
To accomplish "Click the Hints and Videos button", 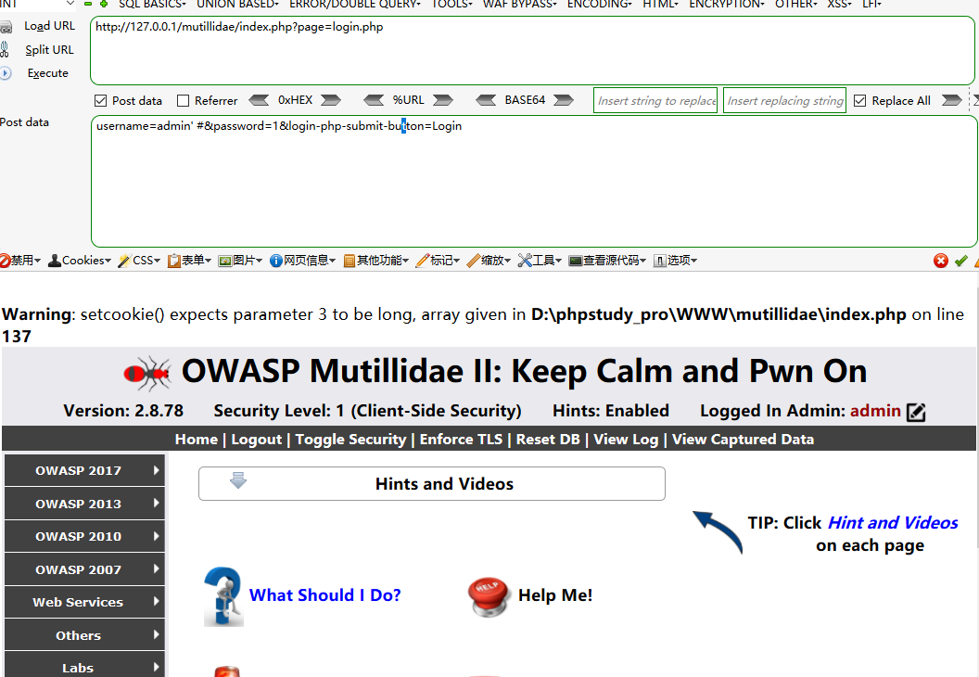I will click(432, 483).
